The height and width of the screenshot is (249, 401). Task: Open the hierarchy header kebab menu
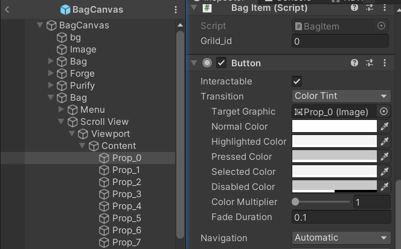click(x=175, y=10)
